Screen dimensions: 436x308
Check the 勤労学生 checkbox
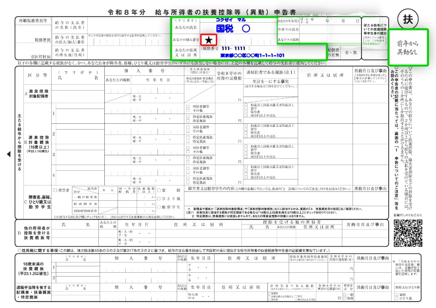point(159,207)
